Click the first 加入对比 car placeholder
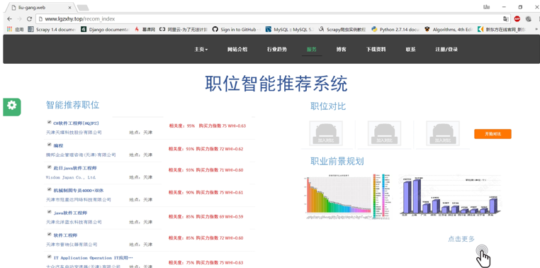Screen dimensions: 540x268 point(326,133)
